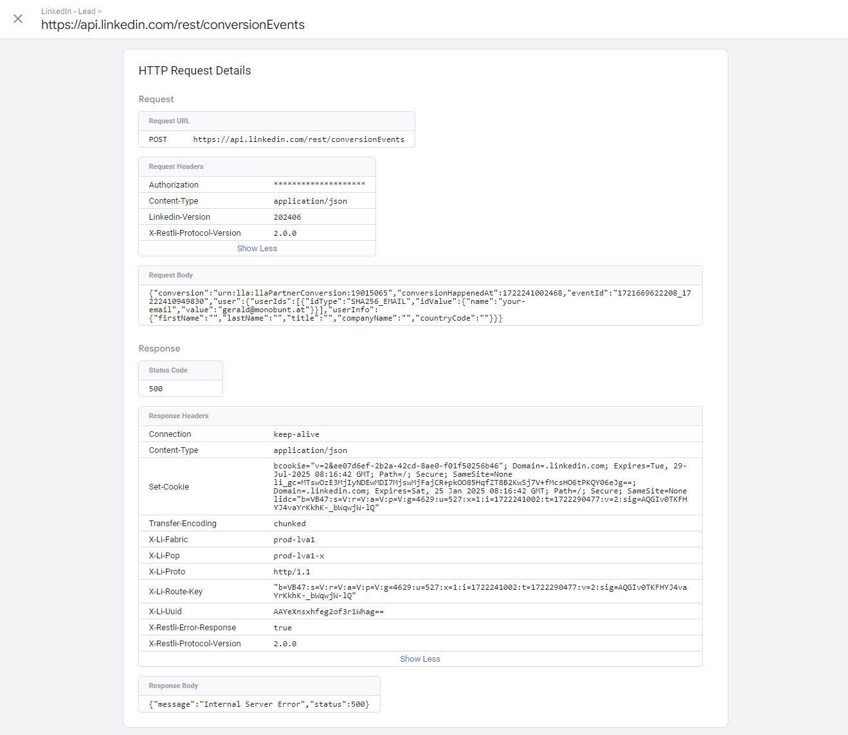
Task: Click the X-Li-Uuid value
Action: coord(329,612)
